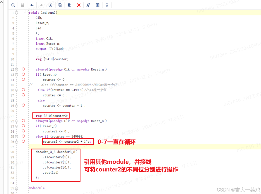Screen dimensions: 261x194
Task: Click '.a(counter2[2]),' port connection
Action: coord(57,157)
